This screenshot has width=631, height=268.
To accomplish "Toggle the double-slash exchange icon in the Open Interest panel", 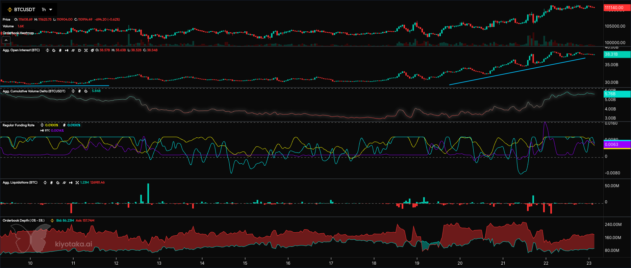I will coord(73,50).
